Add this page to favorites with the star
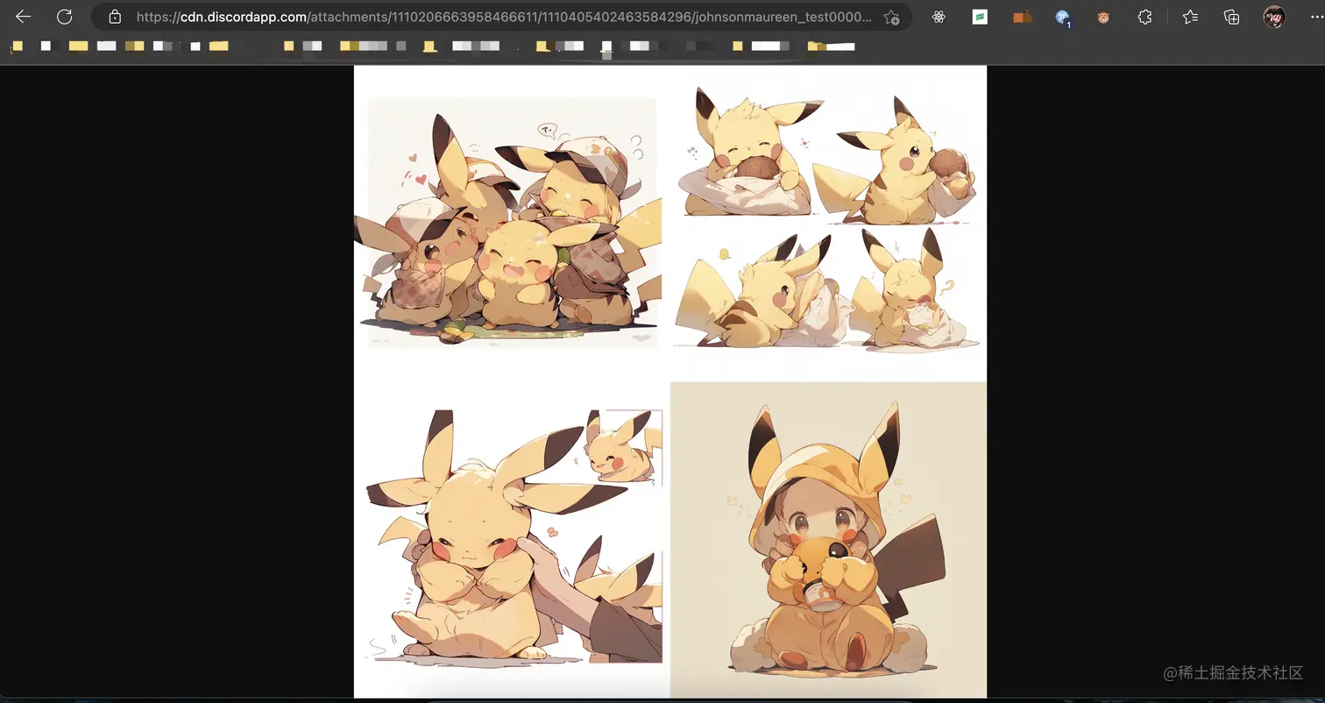 point(891,17)
